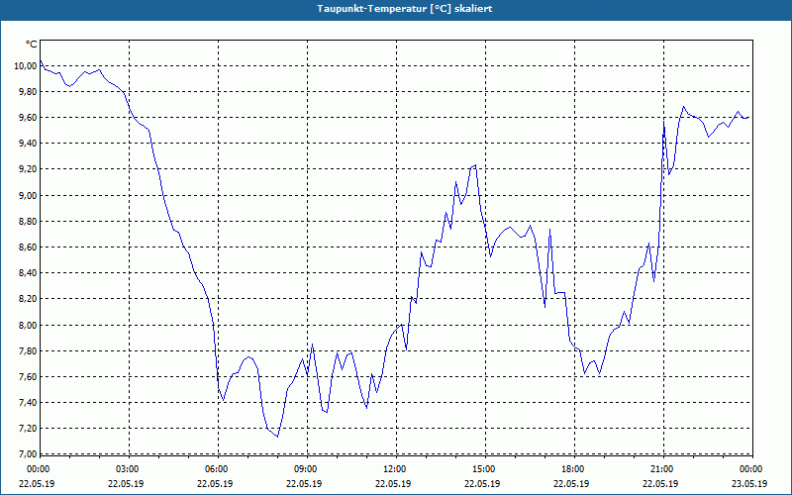Click the 8,40 y-axis value

25,273
